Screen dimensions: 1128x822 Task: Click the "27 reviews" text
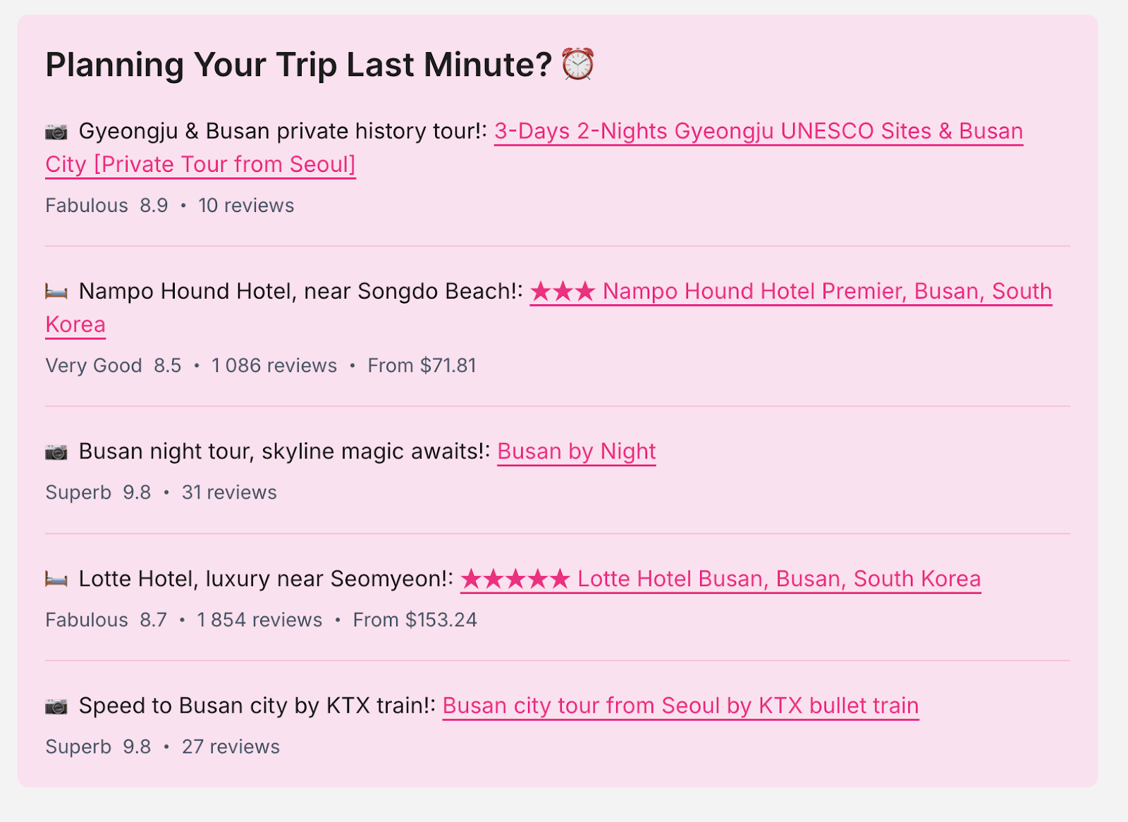231,747
